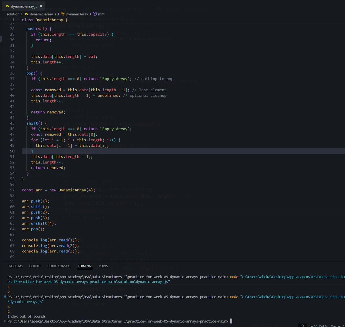Switch to the OUTPUT tab
This screenshot has width=345, height=327.
click(35, 266)
